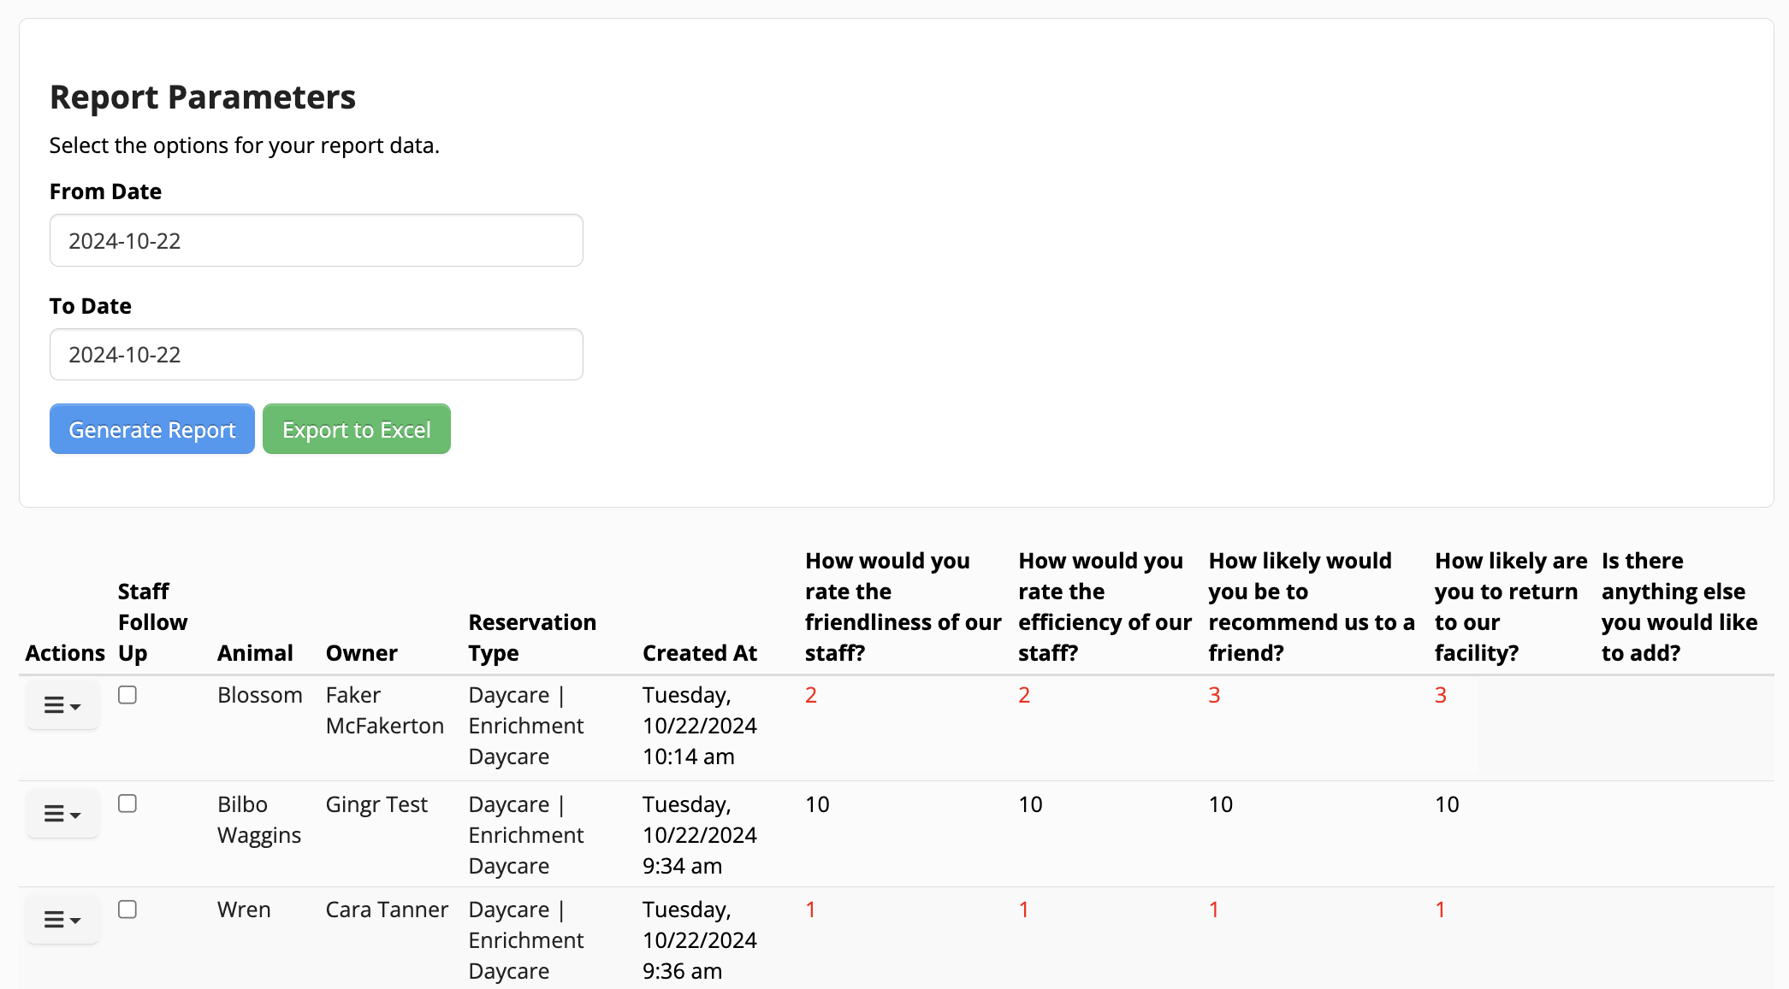Click the red friendliness score of 2 for Blossom
1789x989 pixels.
810,695
